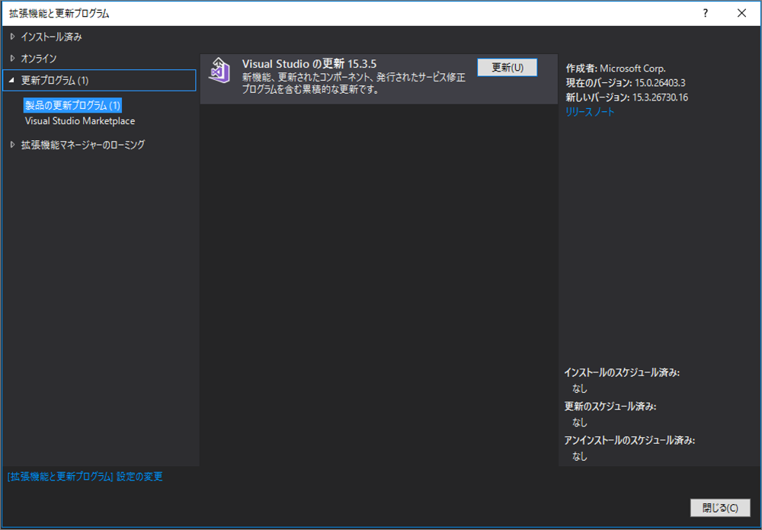Viewport: 762px width, 530px height.
Task: Select Visual Studio Marketplace item
Action: tap(80, 121)
